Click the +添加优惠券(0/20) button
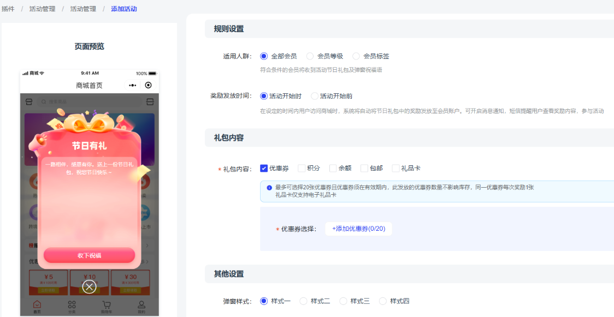The image size is (614, 317). [358, 229]
